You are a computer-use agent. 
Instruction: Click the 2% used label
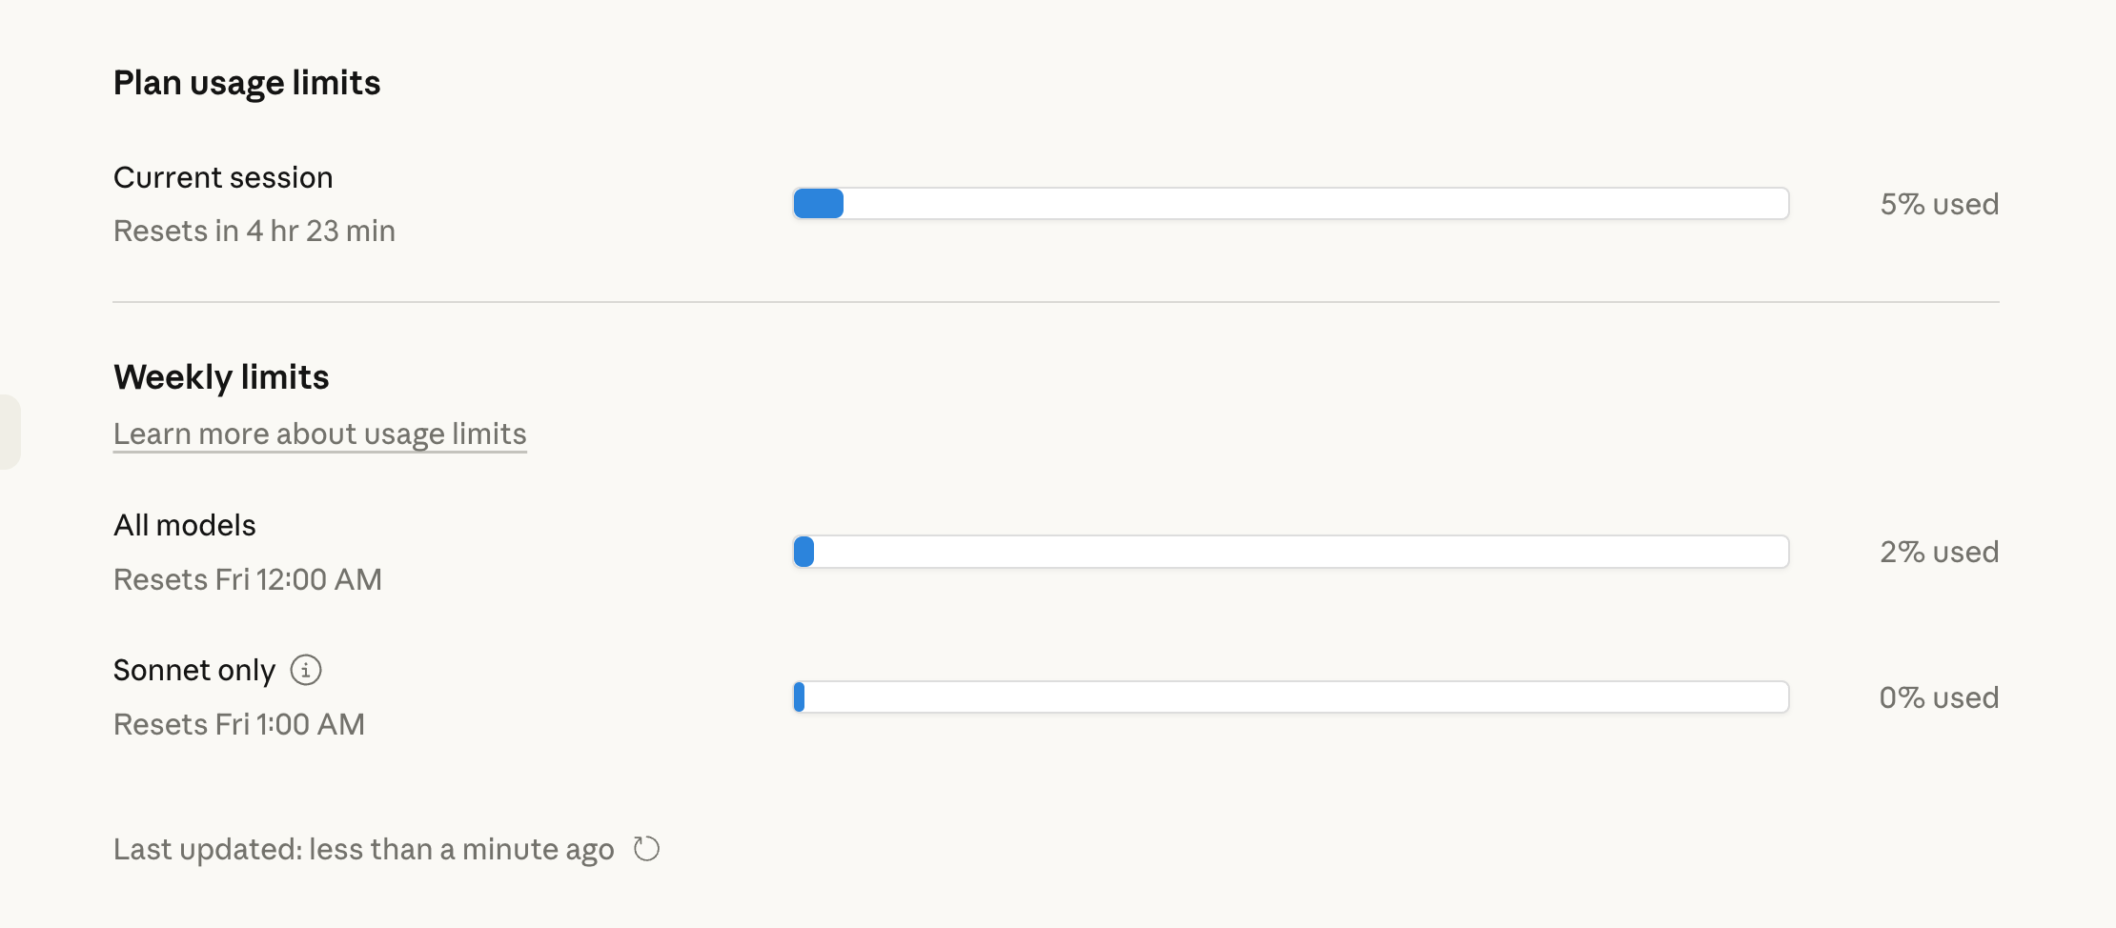coord(1939,552)
